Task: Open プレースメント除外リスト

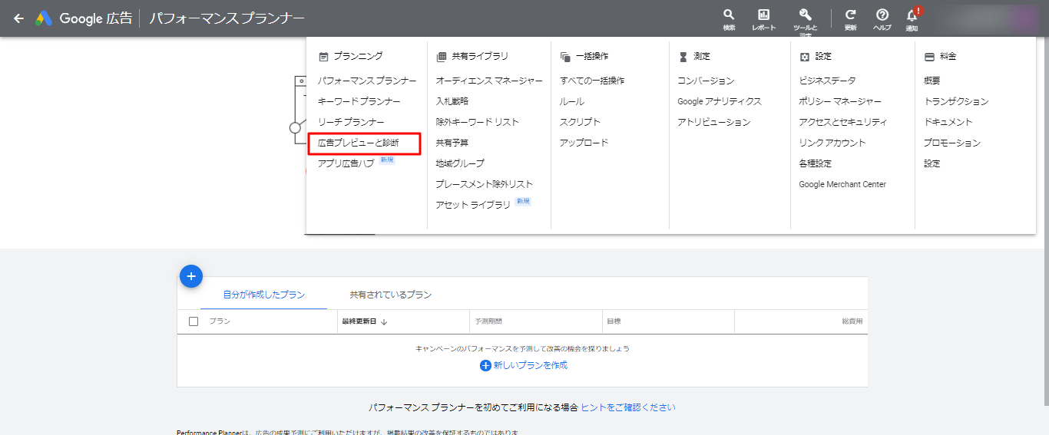Action: point(485,184)
